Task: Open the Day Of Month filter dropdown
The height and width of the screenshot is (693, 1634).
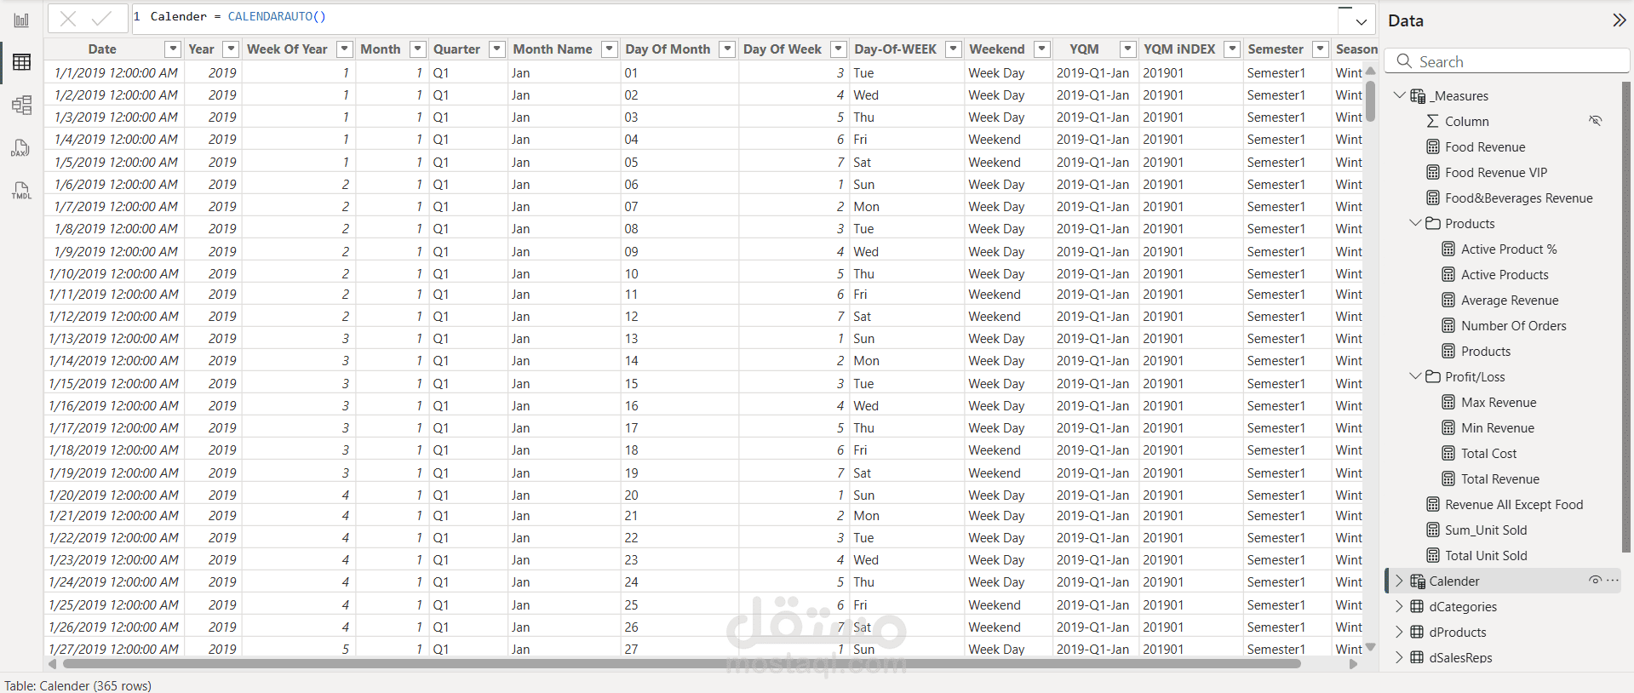Action: click(727, 49)
